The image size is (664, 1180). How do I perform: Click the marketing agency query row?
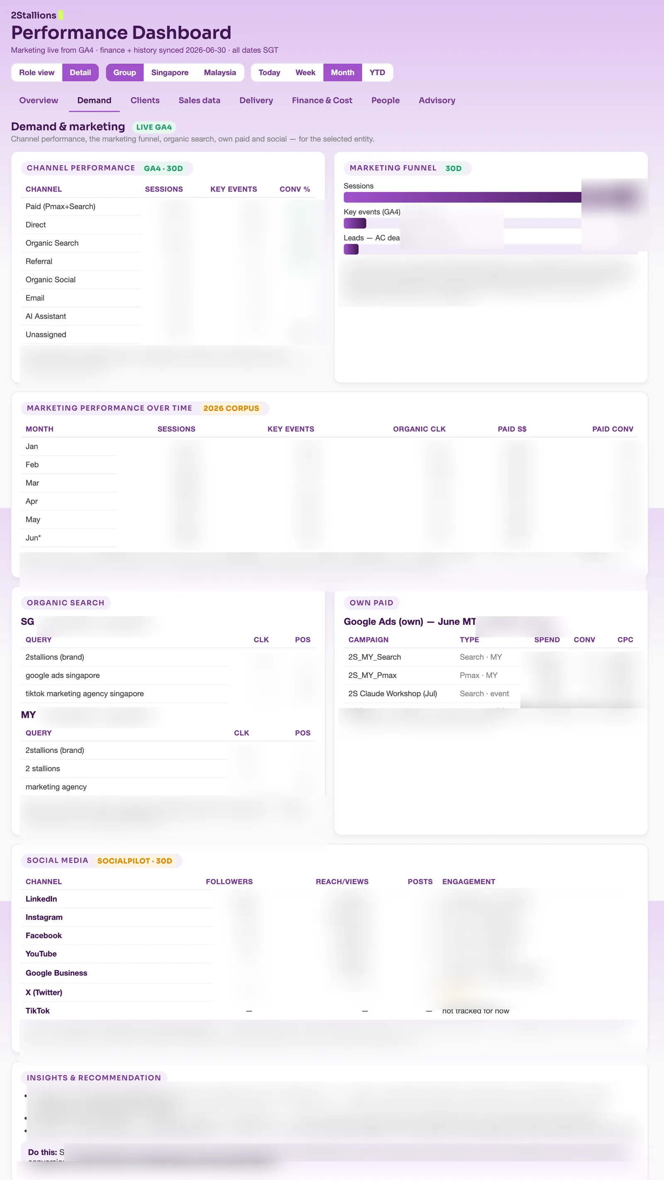pos(168,787)
